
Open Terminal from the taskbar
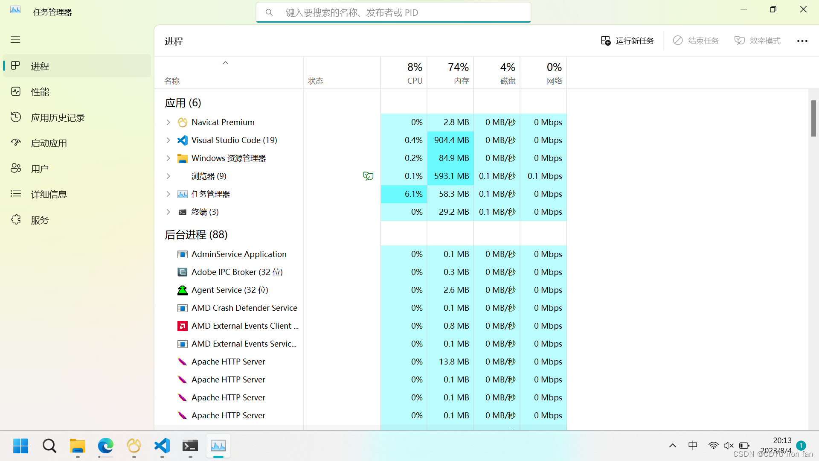190,446
